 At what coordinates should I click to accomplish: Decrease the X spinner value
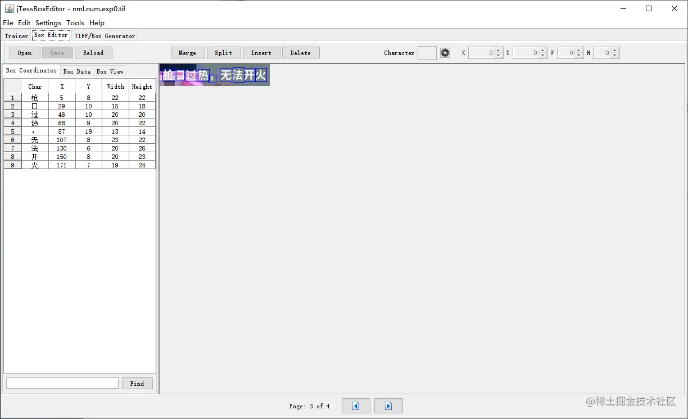click(499, 56)
